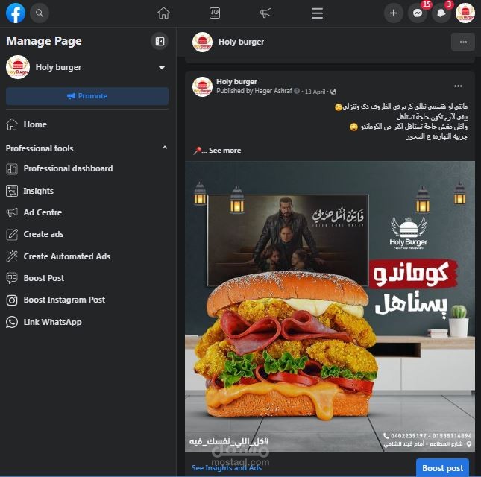Screen dimensions: 481x477
Task: Click the Insights sidebar icon
Action: click(12, 191)
